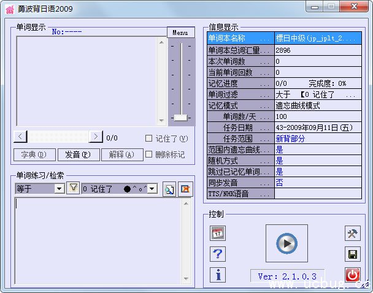This screenshot has width=373, height=293.
Task: Open the info about icon
Action: coord(218,275)
